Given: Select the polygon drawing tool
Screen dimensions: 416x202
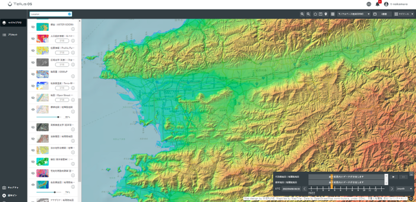Looking at the screenshot, I should point(315,14).
